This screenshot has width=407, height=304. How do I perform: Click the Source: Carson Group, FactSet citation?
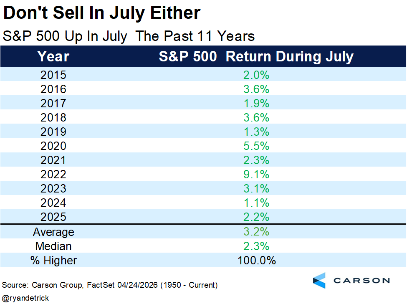point(110,285)
